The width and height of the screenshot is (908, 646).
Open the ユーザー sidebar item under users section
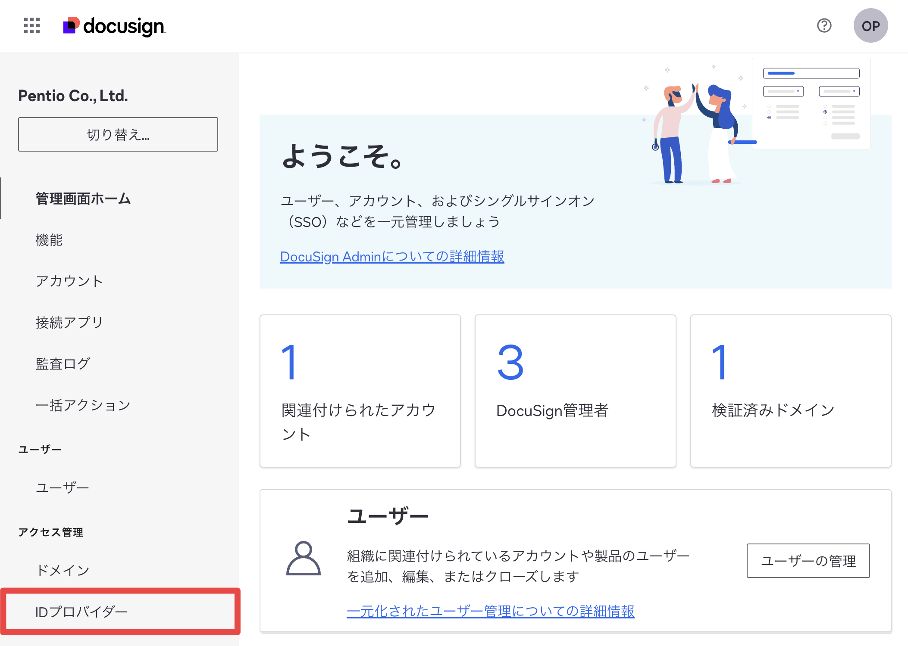click(62, 488)
